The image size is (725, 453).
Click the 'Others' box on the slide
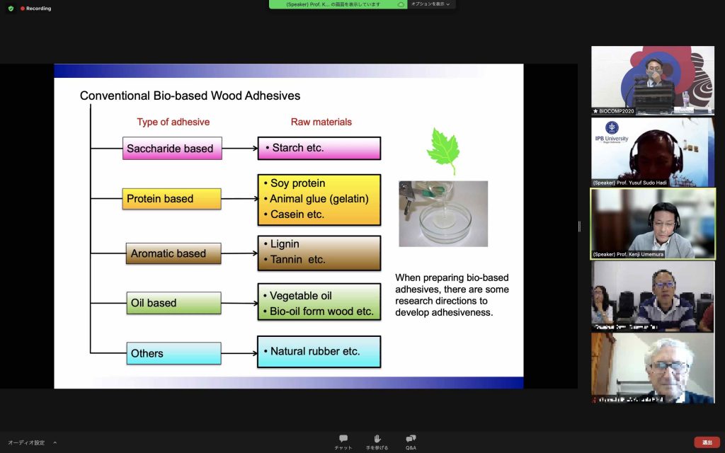[x=174, y=353]
